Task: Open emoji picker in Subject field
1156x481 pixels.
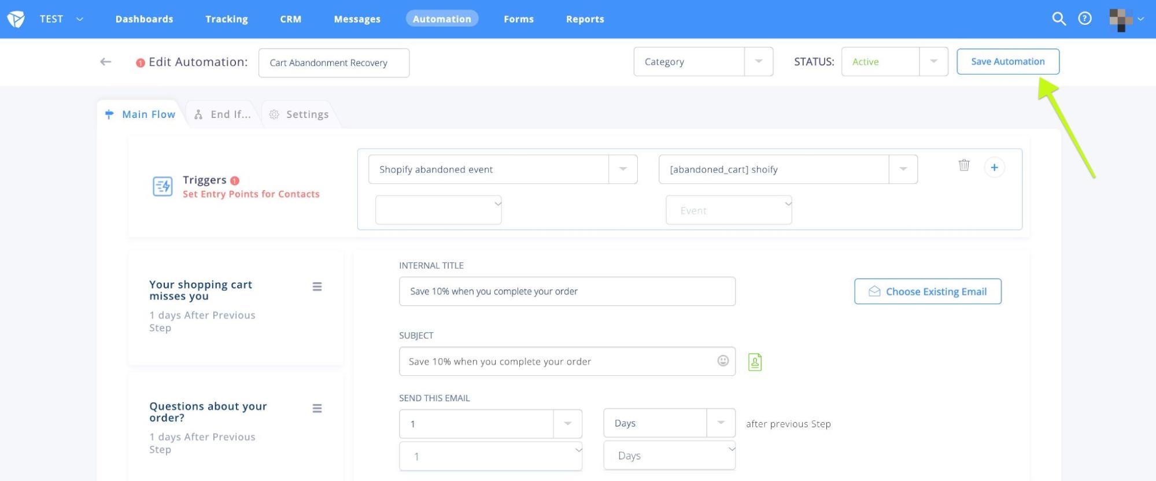Action: click(723, 361)
